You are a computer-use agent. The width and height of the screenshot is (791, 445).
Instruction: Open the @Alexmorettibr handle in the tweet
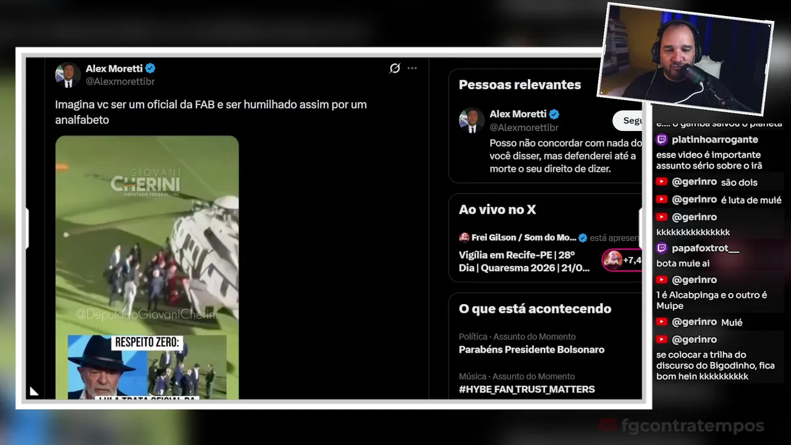[120, 82]
